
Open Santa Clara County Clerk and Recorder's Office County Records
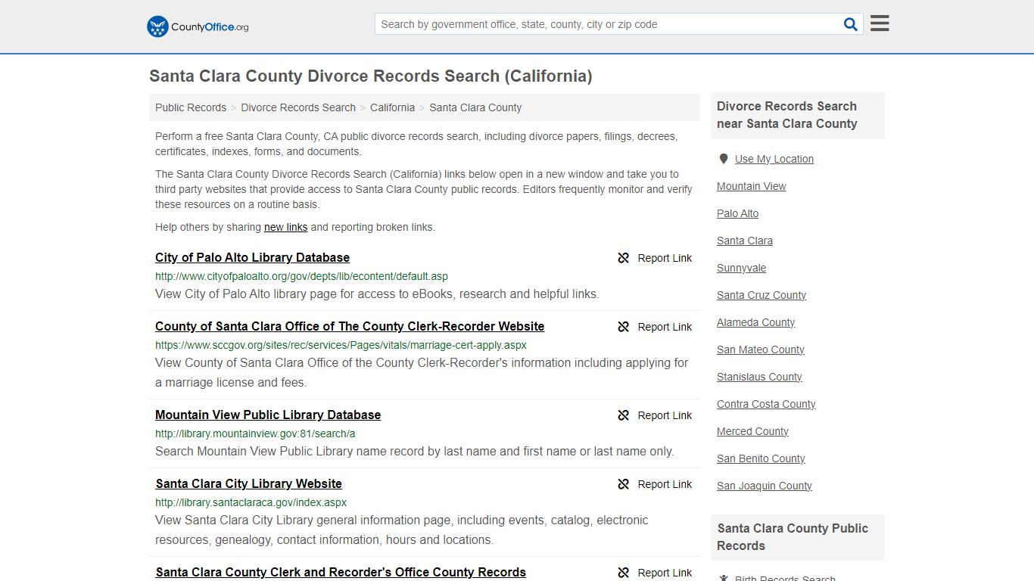341,572
